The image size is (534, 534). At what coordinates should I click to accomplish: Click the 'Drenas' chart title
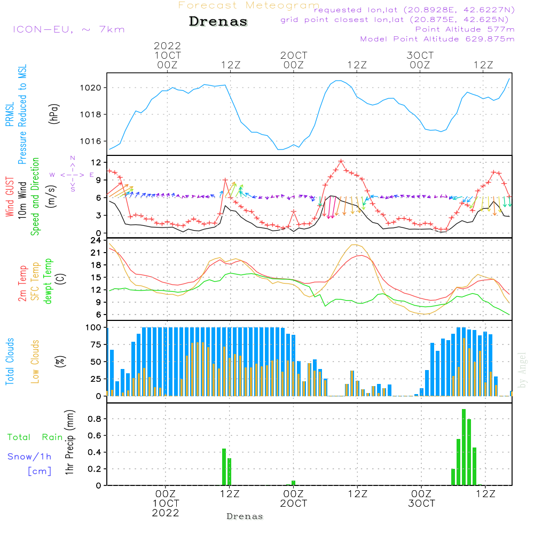click(218, 21)
